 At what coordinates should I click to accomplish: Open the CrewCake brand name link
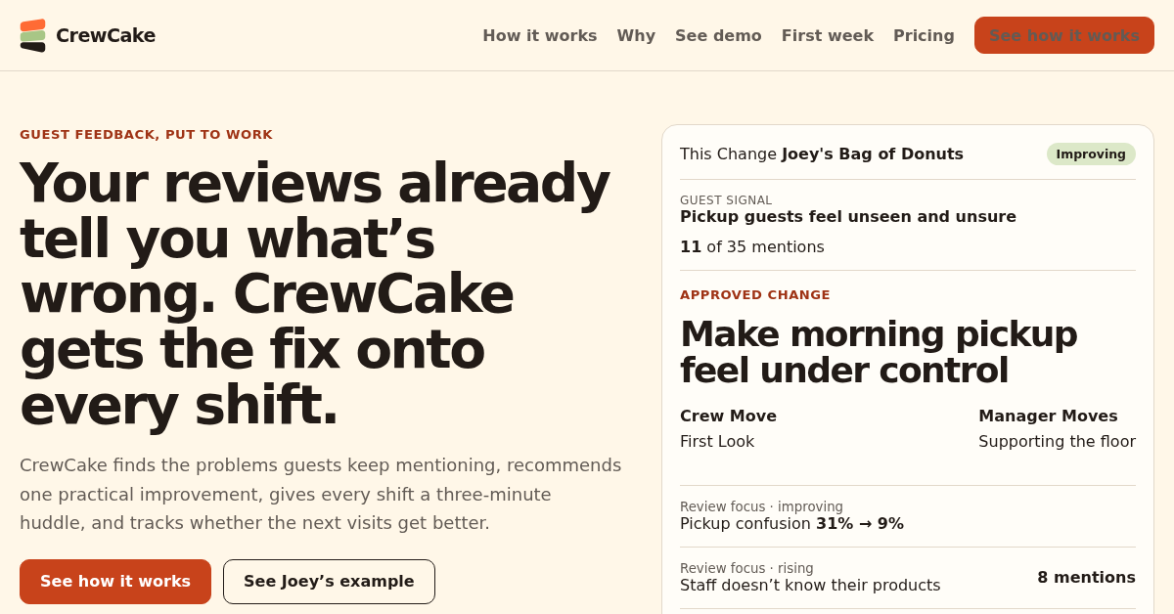(106, 35)
